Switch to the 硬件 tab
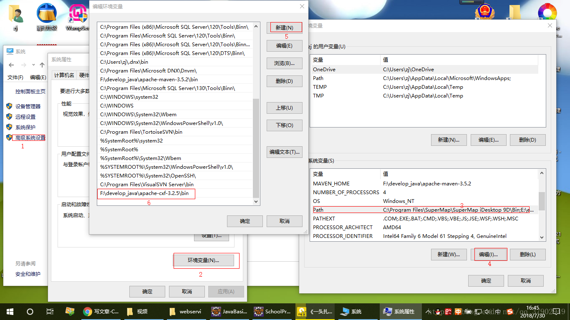 (x=84, y=75)
